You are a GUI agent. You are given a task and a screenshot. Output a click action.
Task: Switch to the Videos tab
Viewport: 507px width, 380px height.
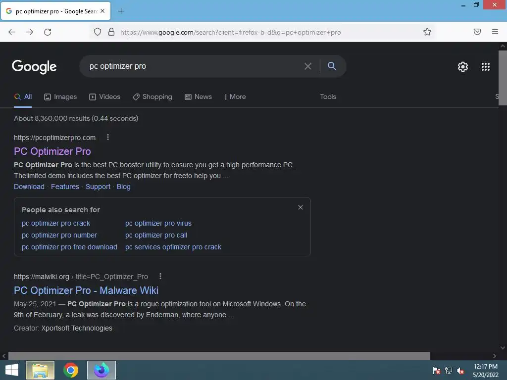pos(105,96)
